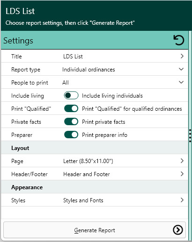Image resolution: width=192 pixels, height=242 pixels.
Task: Click the vertical three-dot splitter handle
Action: coord(190,135)
